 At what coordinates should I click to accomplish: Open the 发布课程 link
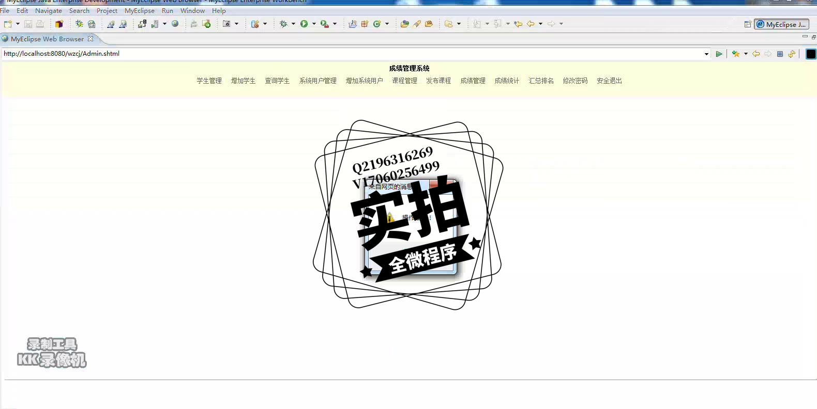pyautogui.click(x=438, y=81)
